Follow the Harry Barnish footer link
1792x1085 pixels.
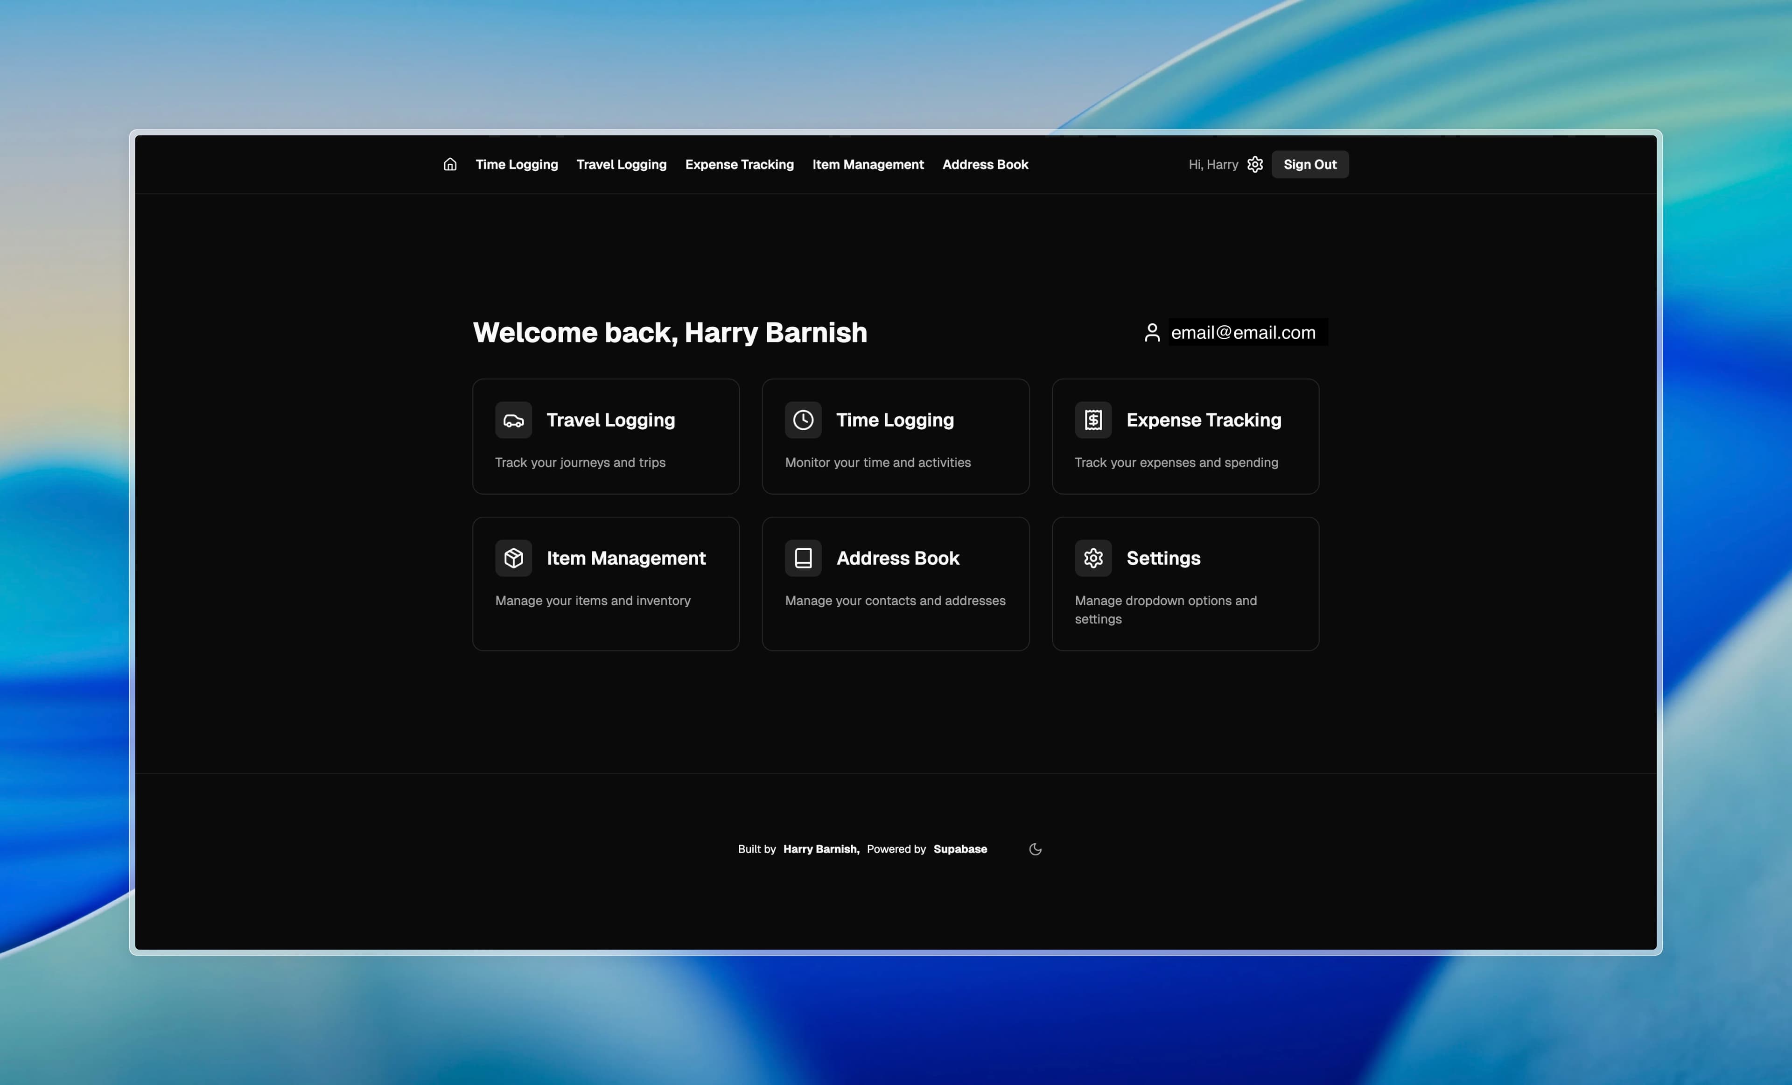tap(820, 849)
